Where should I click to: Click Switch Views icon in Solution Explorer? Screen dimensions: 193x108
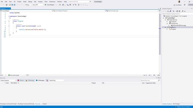click(170, 11)
